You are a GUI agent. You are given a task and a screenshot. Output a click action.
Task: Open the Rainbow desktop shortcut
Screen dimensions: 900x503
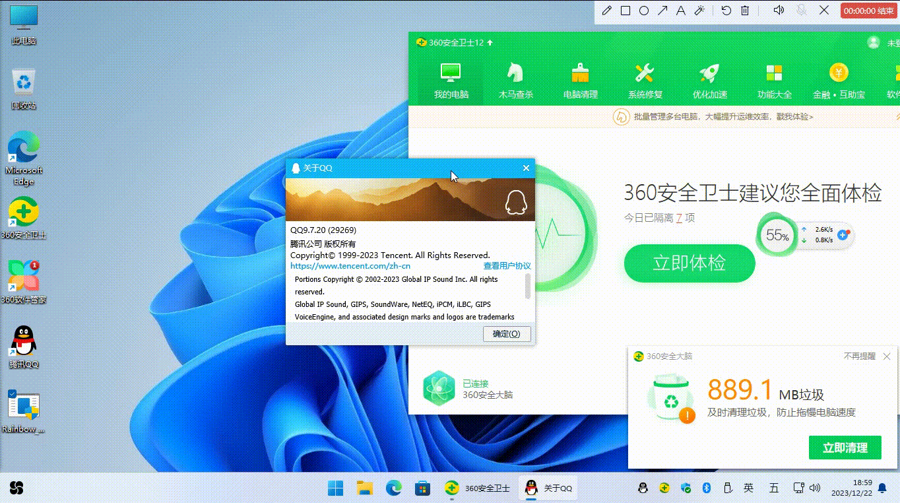click(x=24, y=412)
